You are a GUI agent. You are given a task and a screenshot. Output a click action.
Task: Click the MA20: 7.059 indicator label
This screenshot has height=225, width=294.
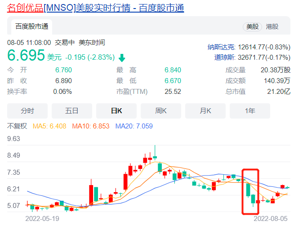pos(134,126)
